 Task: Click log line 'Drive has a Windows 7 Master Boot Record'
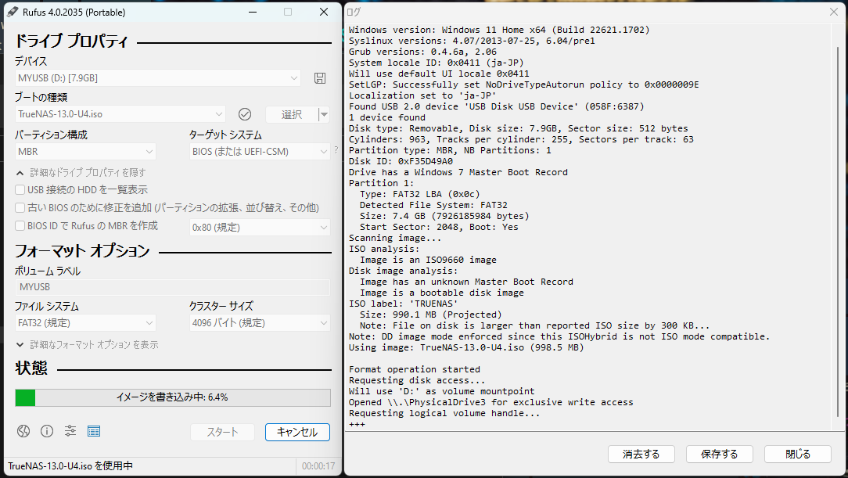click(458, 172)
